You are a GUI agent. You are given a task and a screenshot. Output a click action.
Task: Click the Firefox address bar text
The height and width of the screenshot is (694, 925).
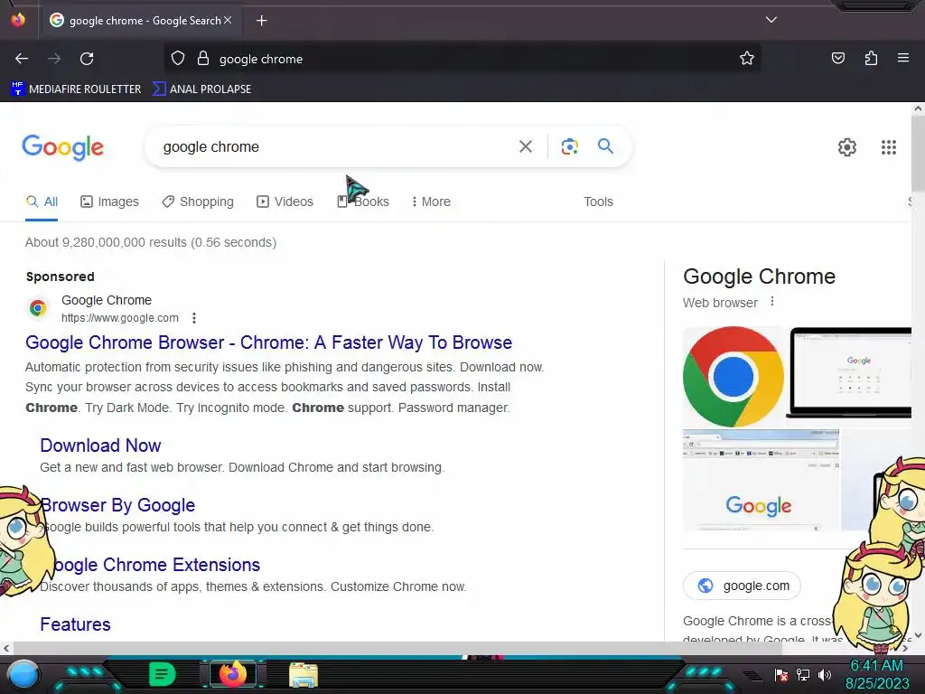tap(261, 59)
